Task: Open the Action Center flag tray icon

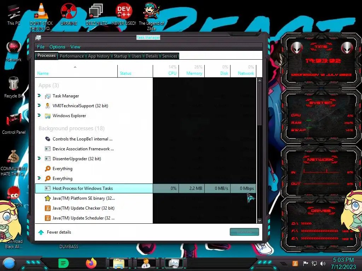Action: pos(306,263)
